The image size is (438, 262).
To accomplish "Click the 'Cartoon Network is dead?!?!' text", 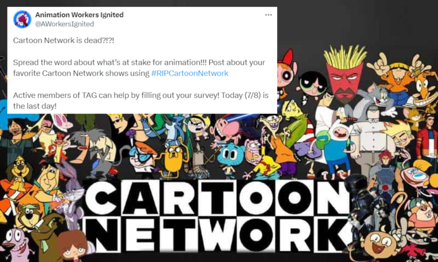I will [x=64, y=40].
